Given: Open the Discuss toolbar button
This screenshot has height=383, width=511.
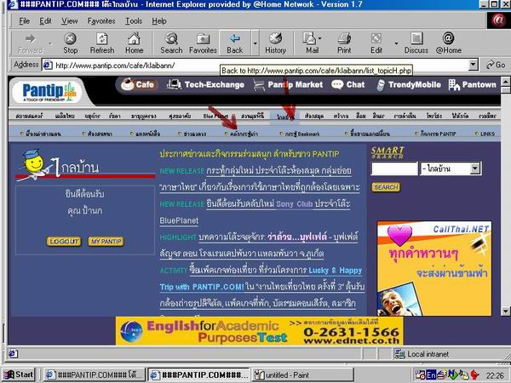Looking at the screenshot, I should [x=416, y=43].
